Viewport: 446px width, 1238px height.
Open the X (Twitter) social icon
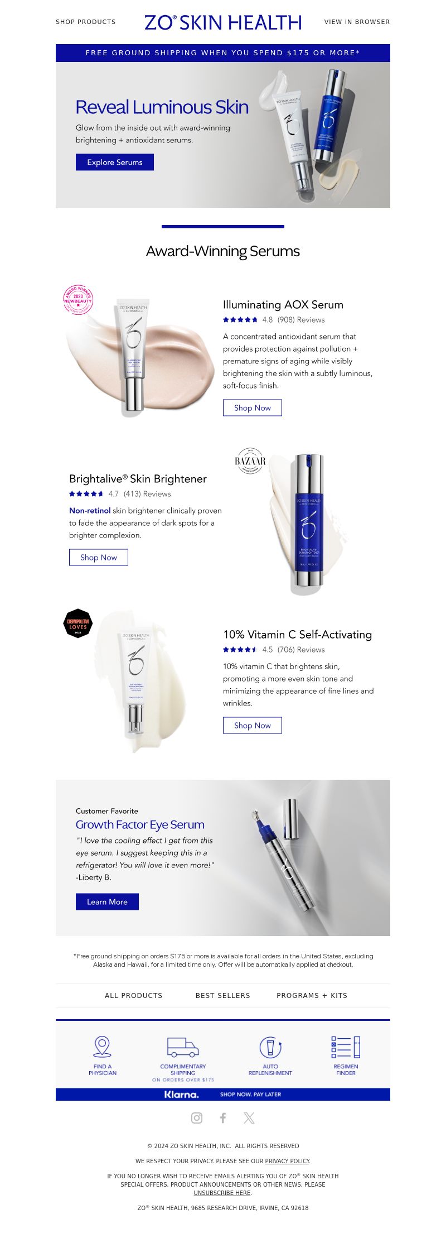[249, 1117]
